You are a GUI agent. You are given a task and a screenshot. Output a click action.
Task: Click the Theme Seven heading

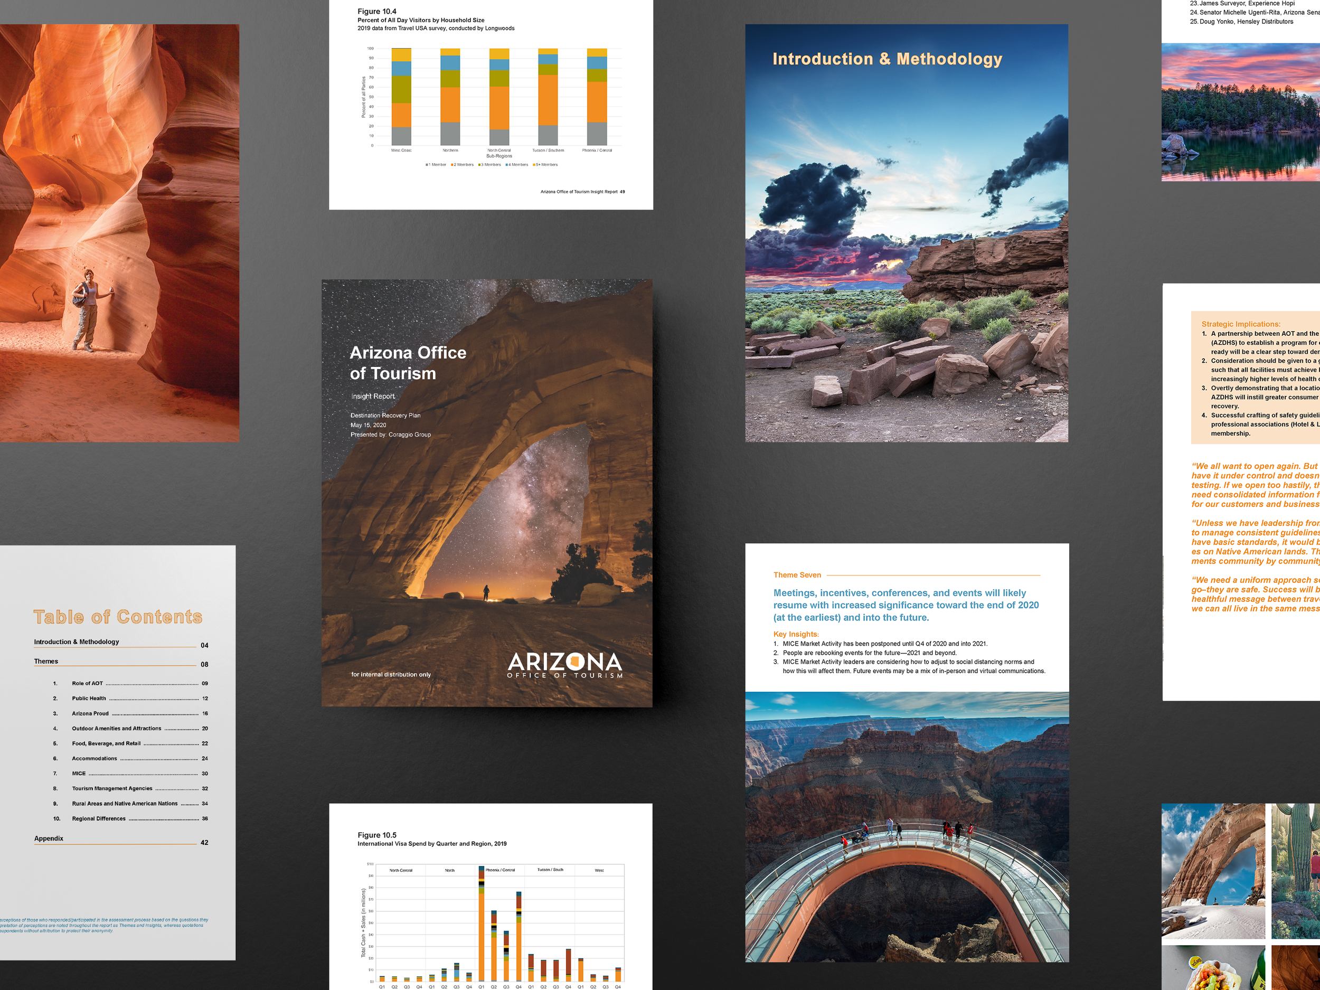[797, 576]
